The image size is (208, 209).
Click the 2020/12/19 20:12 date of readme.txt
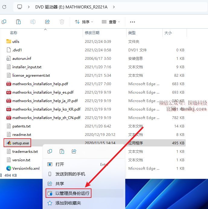tap(100, 135)
